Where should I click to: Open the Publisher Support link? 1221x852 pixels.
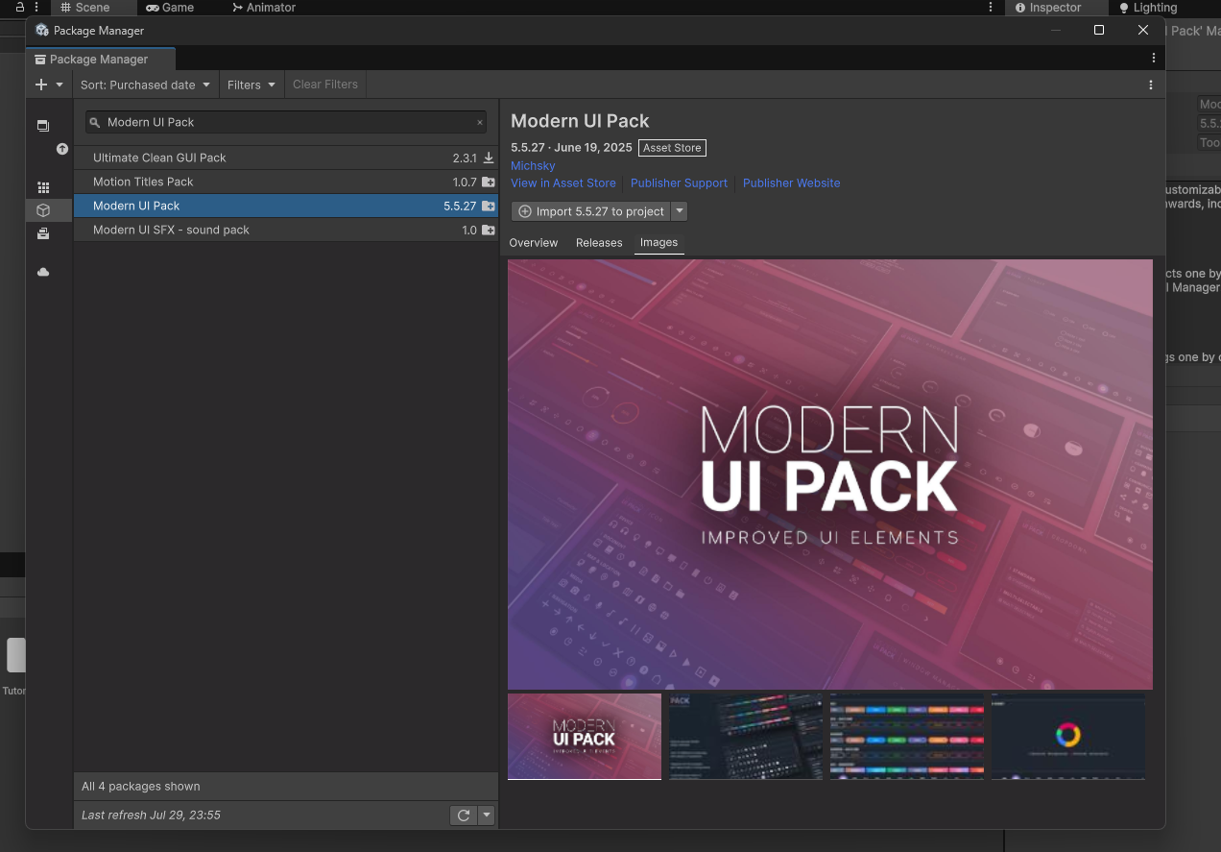[x=679, y=183]
